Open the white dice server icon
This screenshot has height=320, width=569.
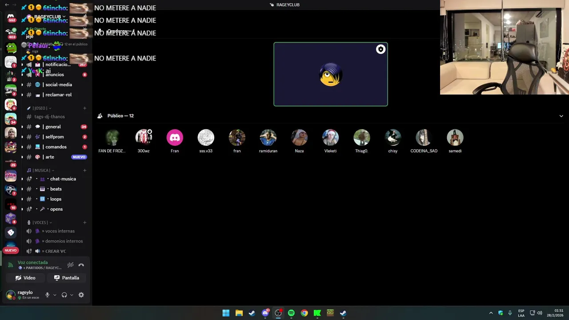click(11, 232)
